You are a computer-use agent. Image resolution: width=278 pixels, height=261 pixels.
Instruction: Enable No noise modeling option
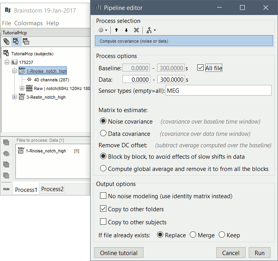103,196
